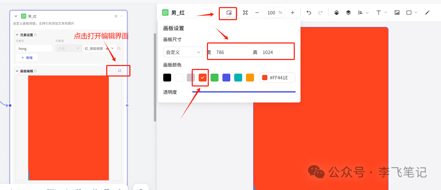Collapse the 元素设置 section
The width and height of the screenshot is (441, 190).
[x=17, y=35]
